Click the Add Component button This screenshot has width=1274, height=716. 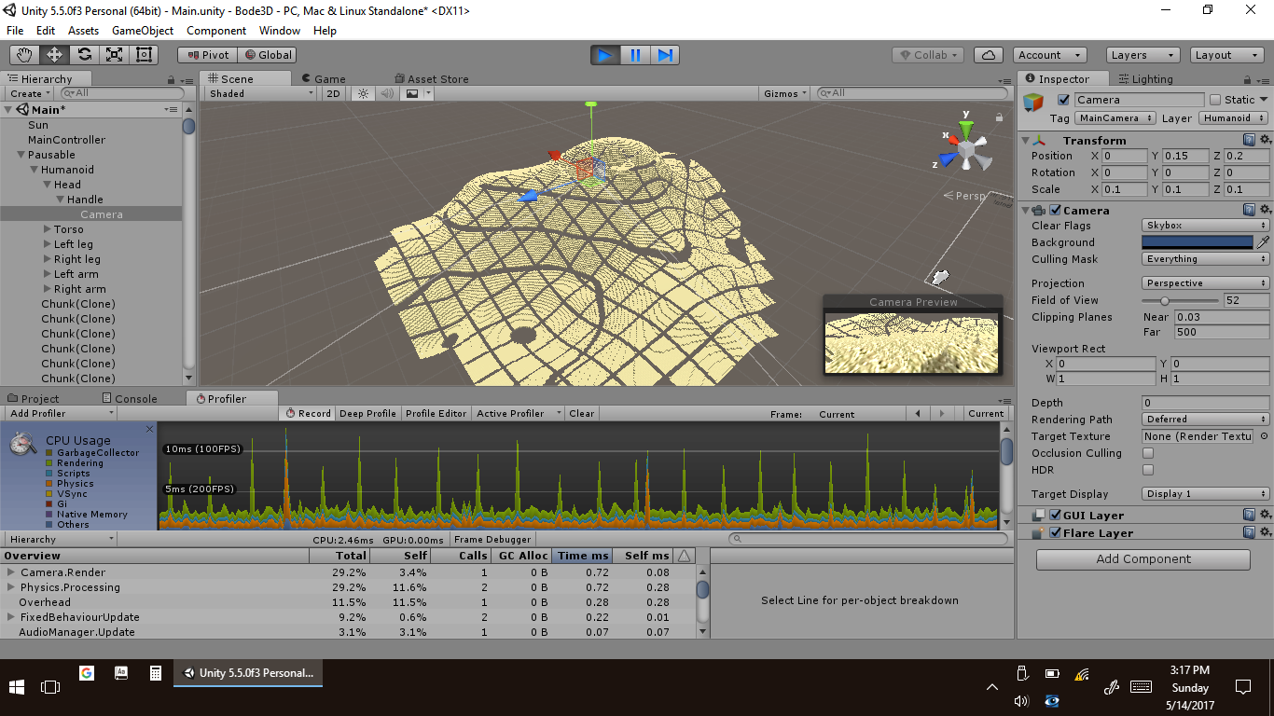(1142, 559)
